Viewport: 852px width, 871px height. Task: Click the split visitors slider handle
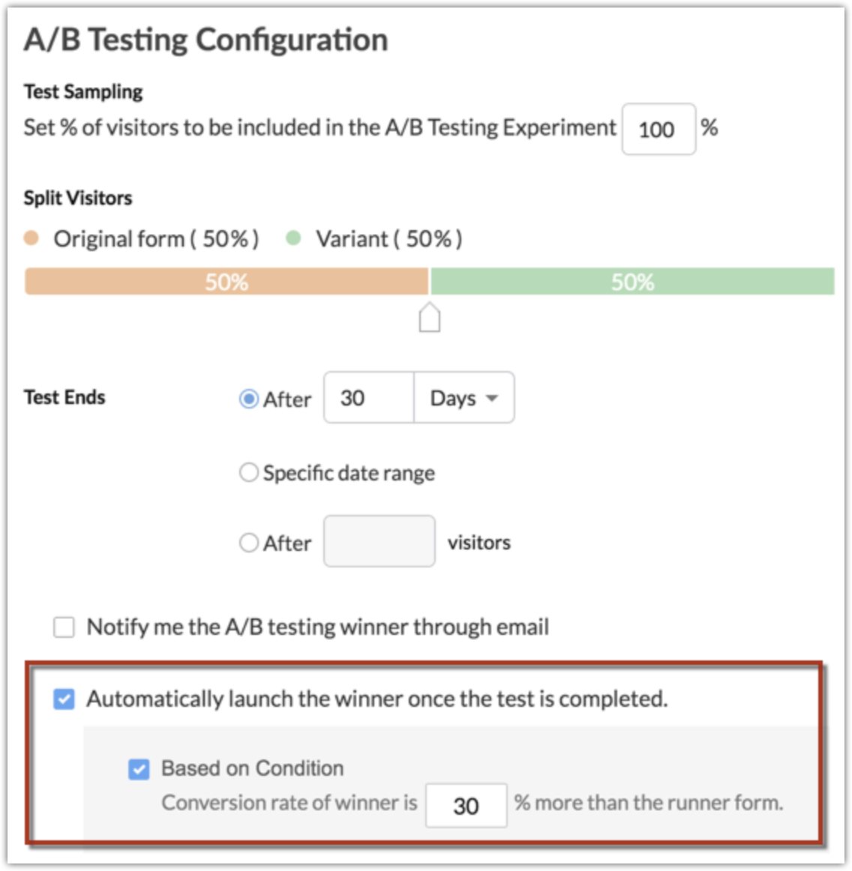pyautogui.click(x=429, y=318)
